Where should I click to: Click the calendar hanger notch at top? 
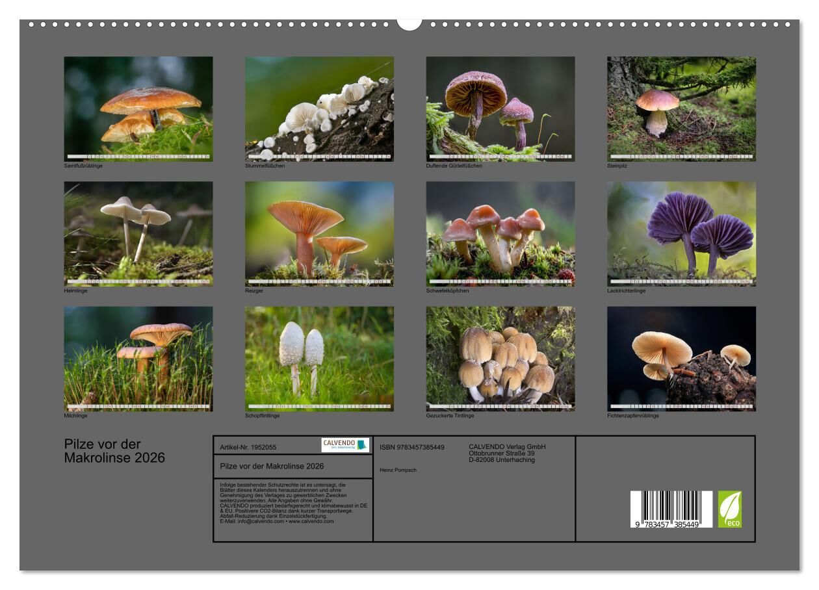pos(409,23)
